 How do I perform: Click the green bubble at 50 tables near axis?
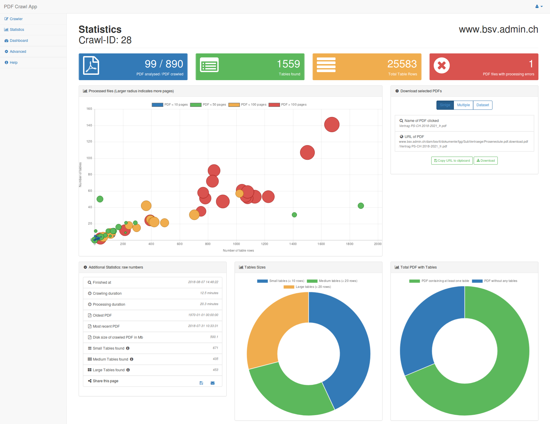[x=100, y=199]
